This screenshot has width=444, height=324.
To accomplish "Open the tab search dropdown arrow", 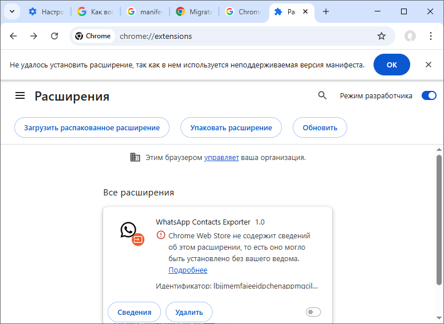I will [x=12, y=11].
